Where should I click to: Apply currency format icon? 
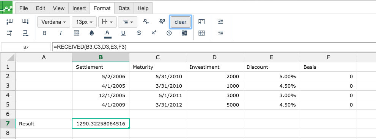[169, 33]
